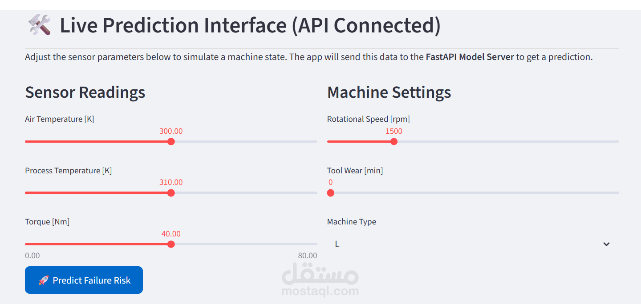
Task: Click the Air Temperature slider handle
Action: click(x=171, y=142)
